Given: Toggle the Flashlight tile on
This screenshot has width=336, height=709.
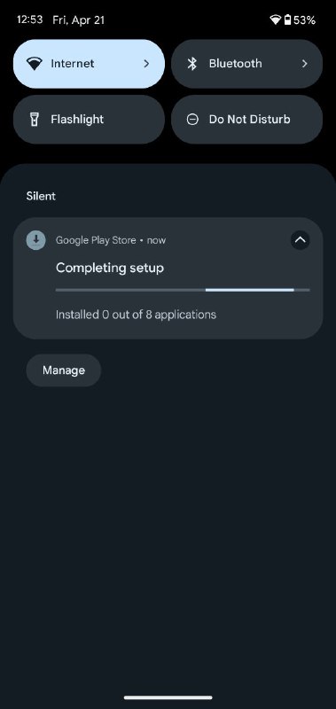Looking at the screenshot, I should (x=89, y=120).
